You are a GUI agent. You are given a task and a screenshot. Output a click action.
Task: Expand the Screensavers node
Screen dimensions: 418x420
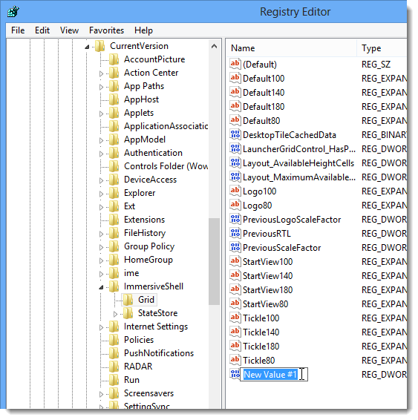point(101,394)
